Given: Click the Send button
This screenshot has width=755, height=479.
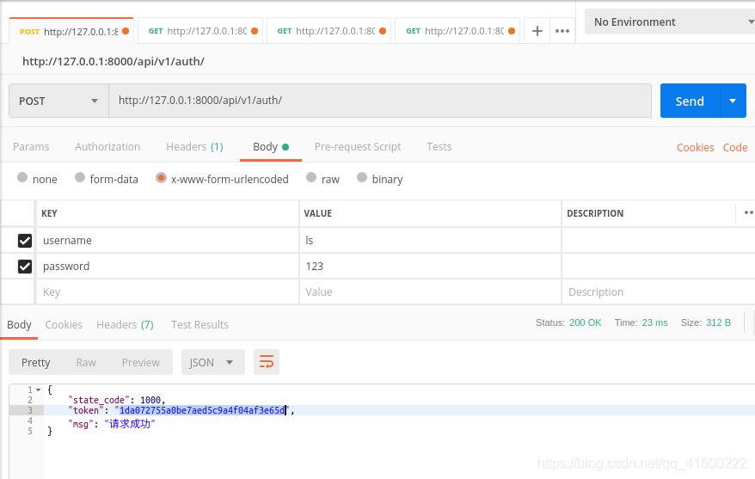Looking at the screenshot, I should (x=690, y=101).
